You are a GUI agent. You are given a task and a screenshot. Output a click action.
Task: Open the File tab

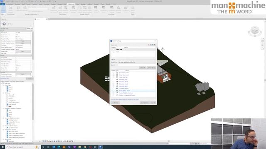3,4
